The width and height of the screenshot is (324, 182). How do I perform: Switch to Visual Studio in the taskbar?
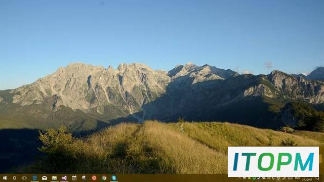[x=64, y=178]
